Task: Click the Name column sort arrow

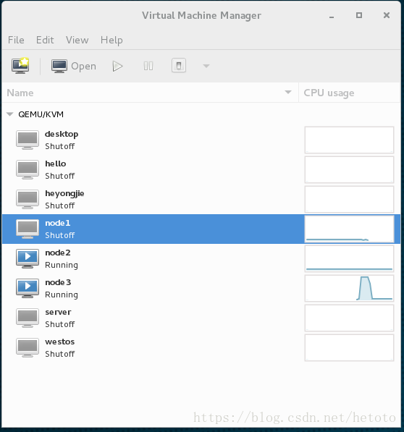Action: pos(288,93)
